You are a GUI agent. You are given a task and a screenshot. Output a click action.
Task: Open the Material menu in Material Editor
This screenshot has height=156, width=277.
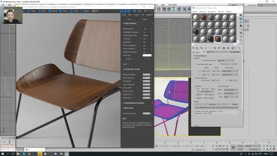pos(203,12)
